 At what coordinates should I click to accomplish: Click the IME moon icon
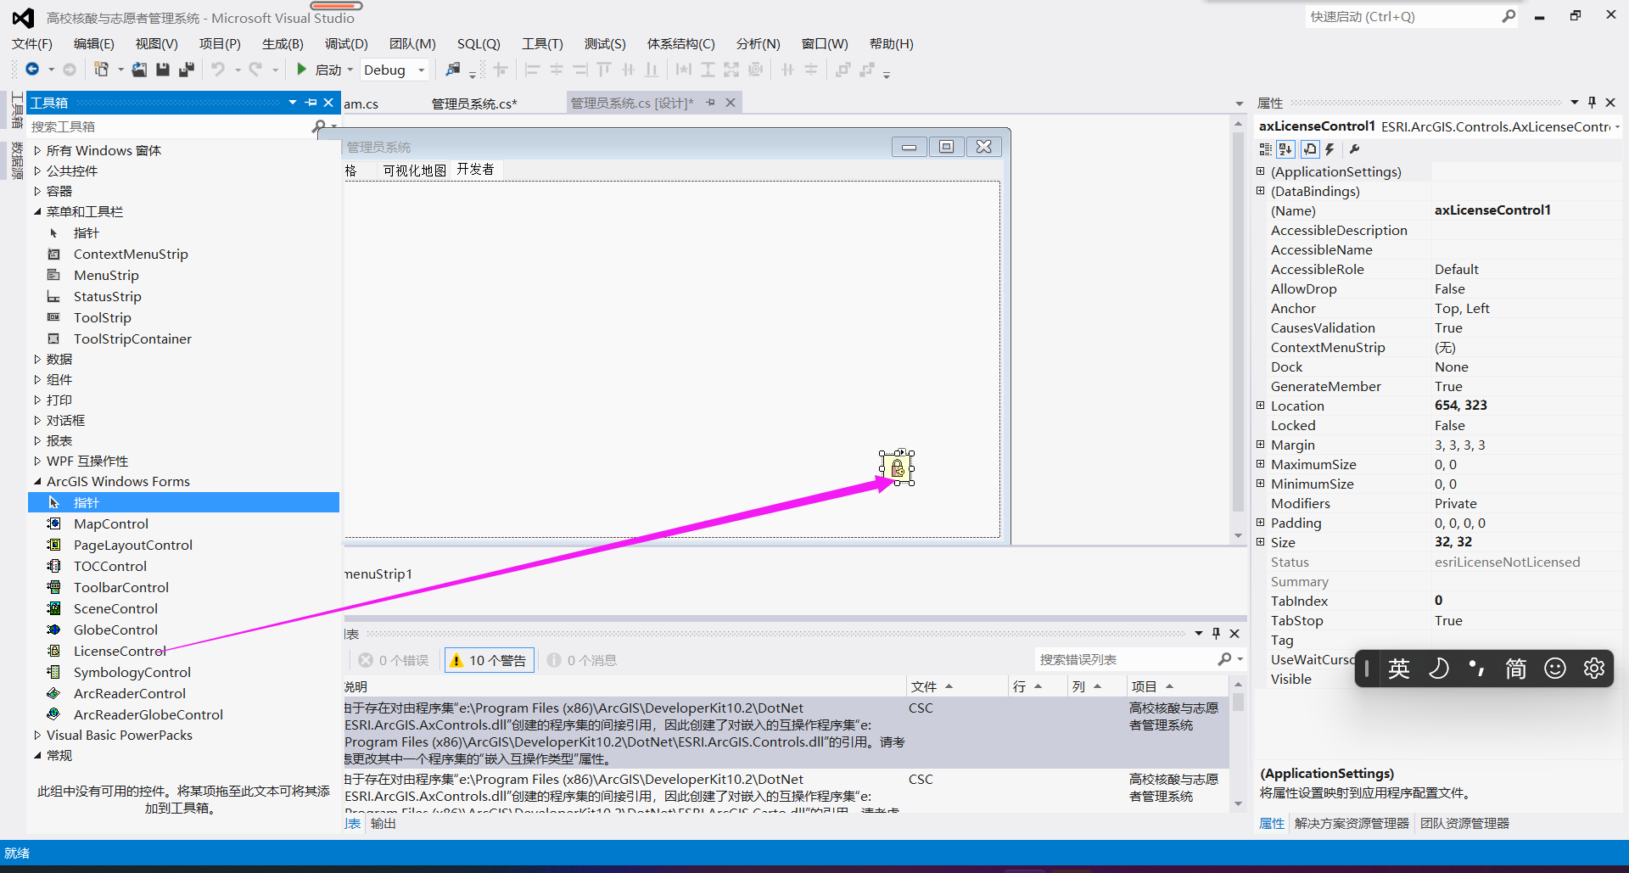pyautogui.click(x=1438, y=669)
